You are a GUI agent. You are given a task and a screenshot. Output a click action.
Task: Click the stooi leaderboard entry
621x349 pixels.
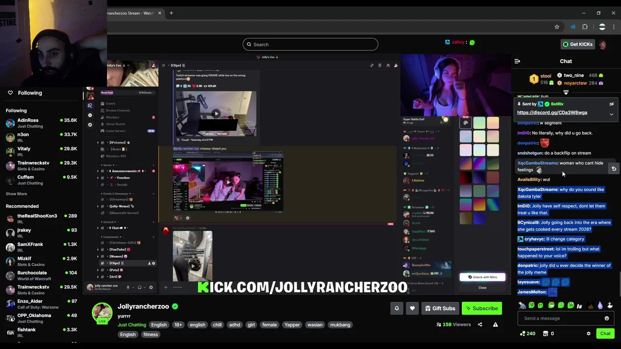tap(542, 79)
